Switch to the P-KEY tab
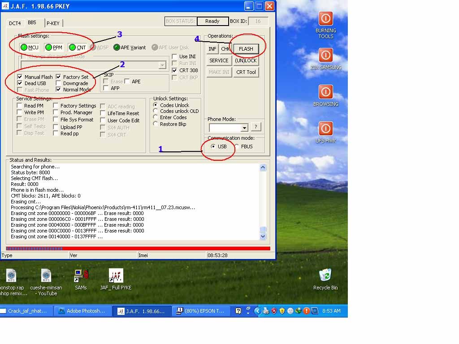The image size is (459, 344). 53,23
